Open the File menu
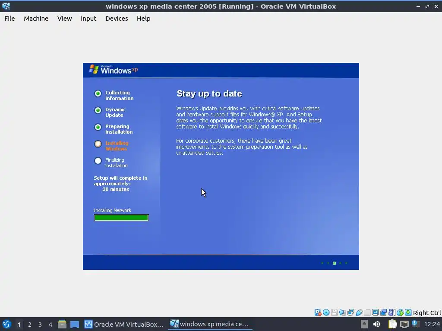The height and width of the screenshot is (331, 442). pyautogui.click(x=9, y=18)
